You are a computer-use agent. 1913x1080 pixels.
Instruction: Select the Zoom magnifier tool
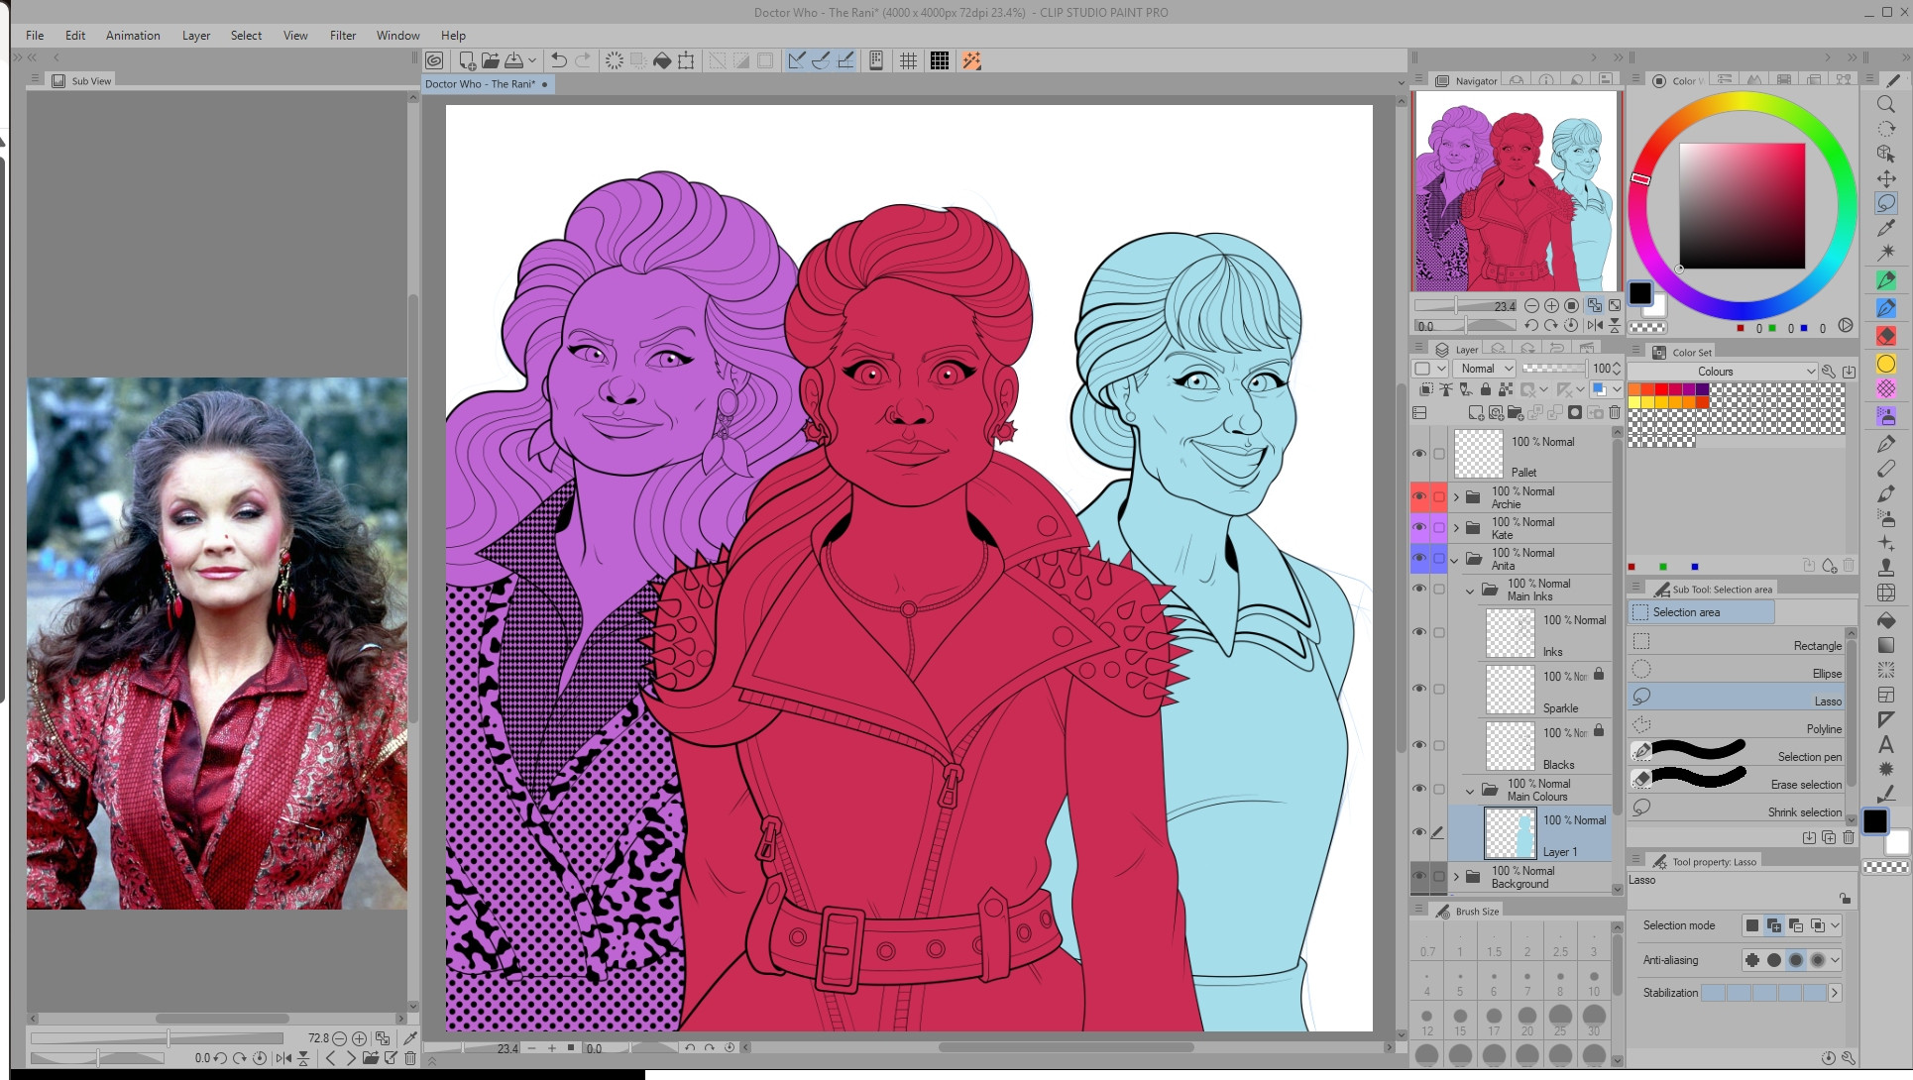1885,104
